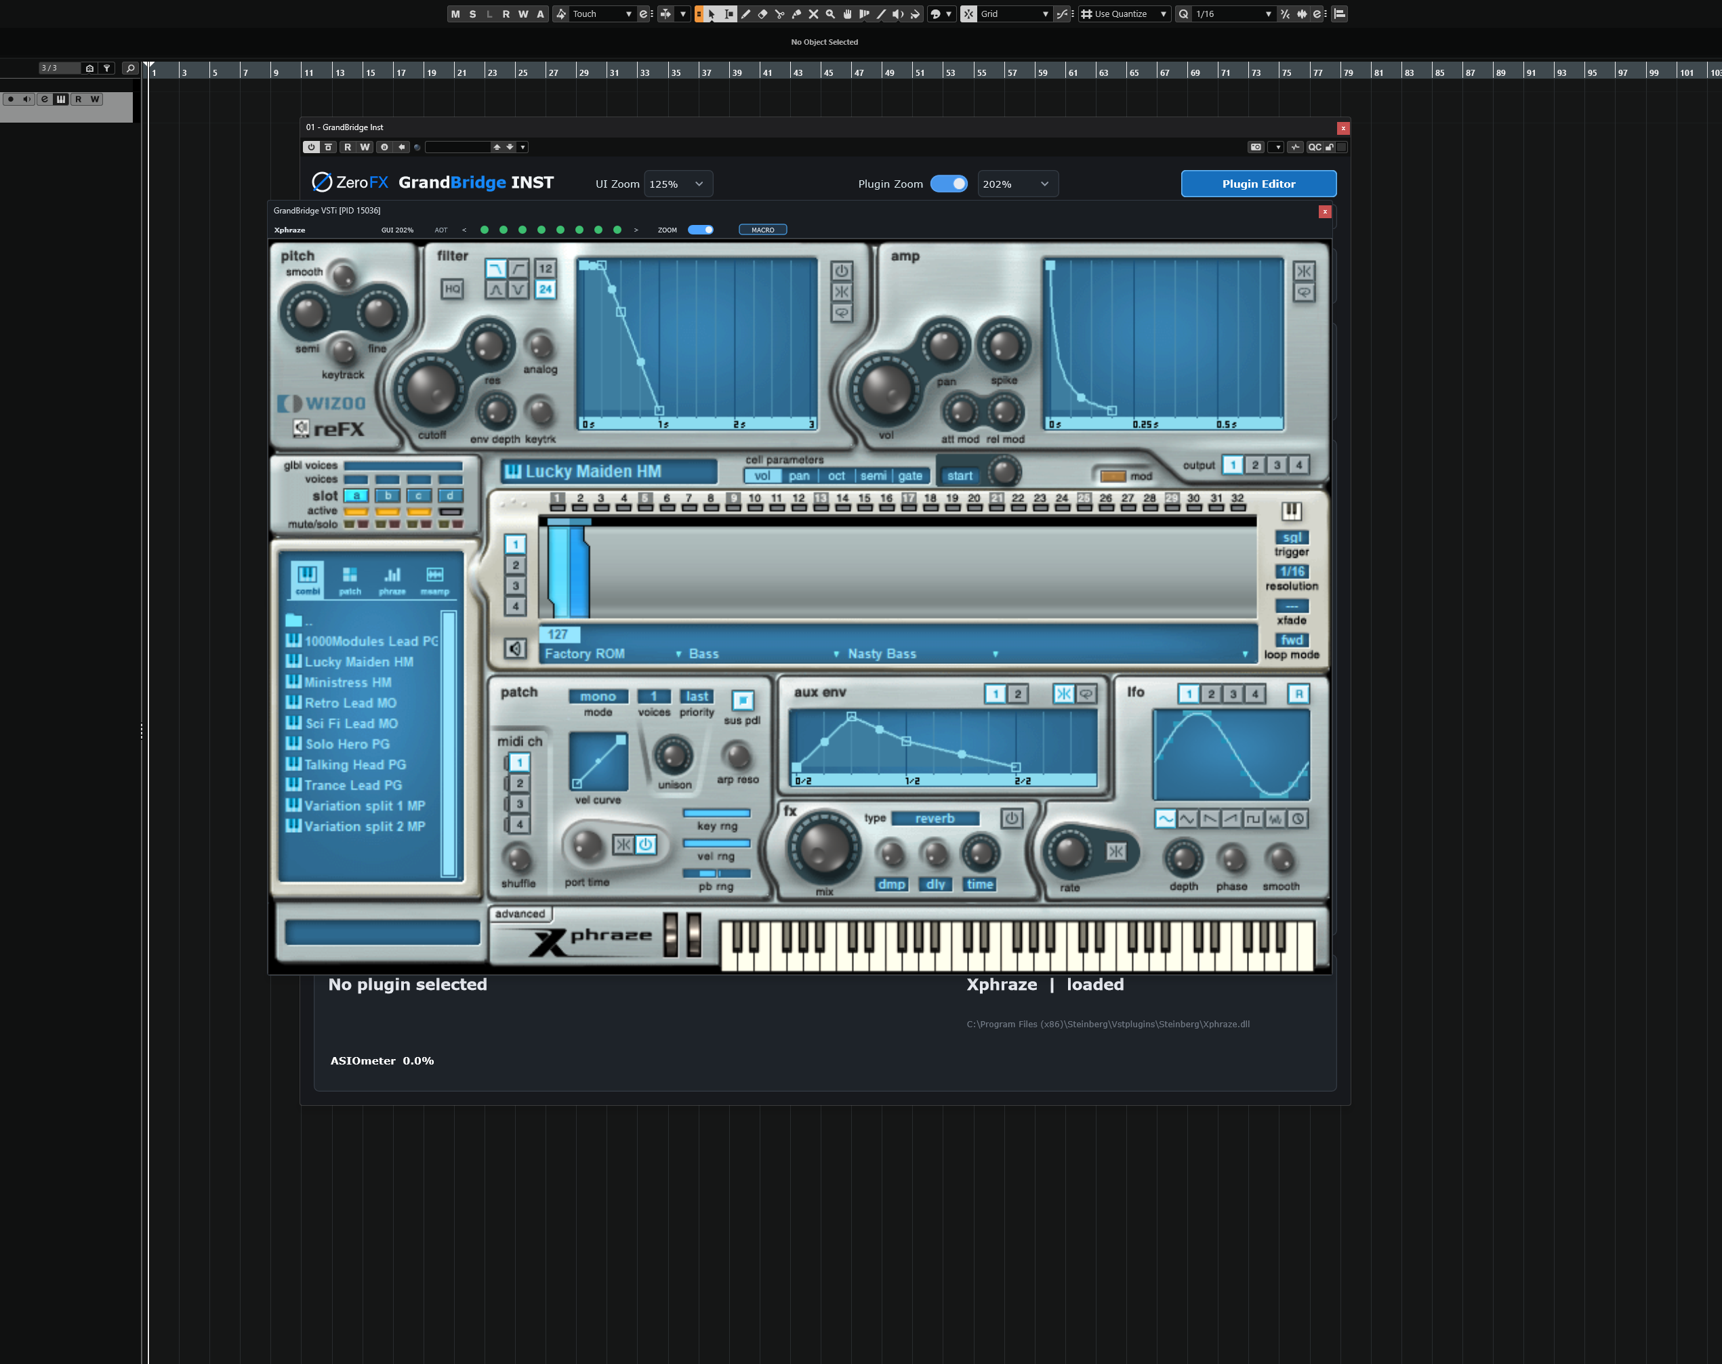Select the Zoom magnifier tool
The height and width of the screenshot is (1364, 1722).
click(830, 14)
